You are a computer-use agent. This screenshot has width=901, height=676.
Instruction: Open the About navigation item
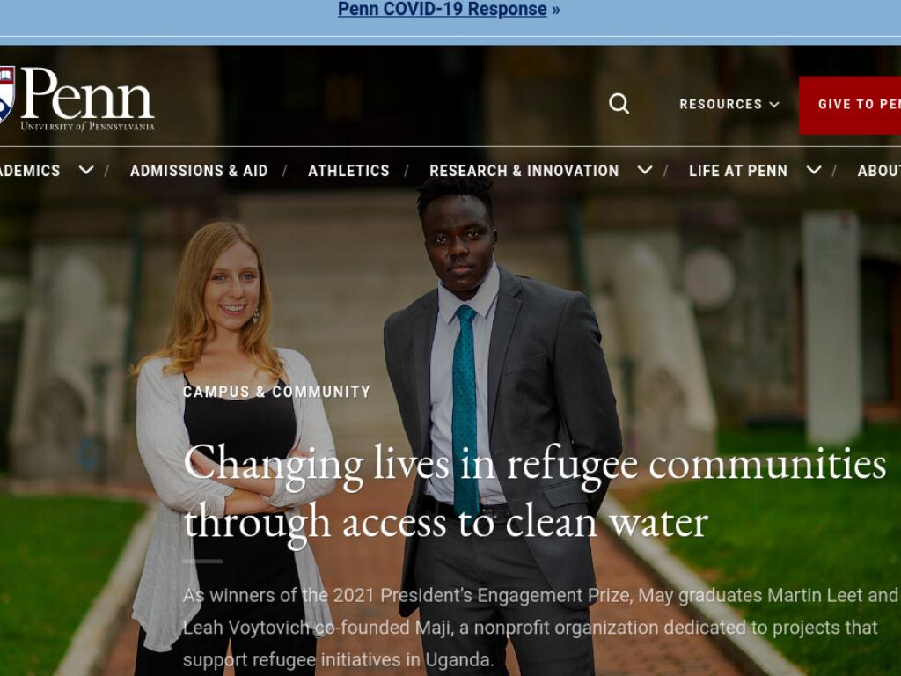[x=879, y=171]
